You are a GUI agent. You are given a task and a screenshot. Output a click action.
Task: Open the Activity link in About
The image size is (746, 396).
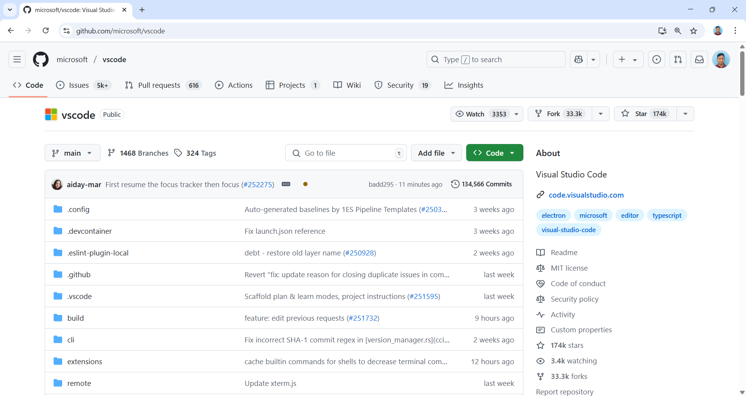(563, 314)
